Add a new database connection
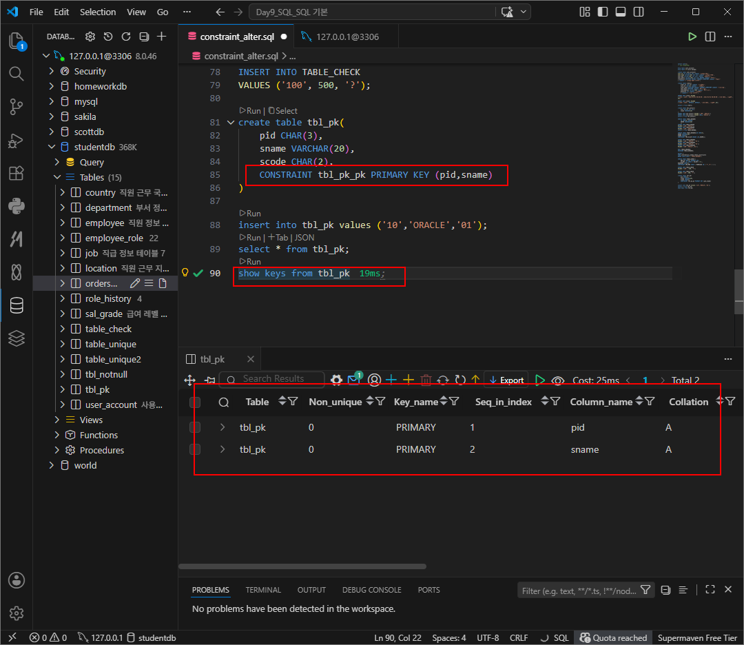The height and width of the screenshot is (645, 744). 162,37
